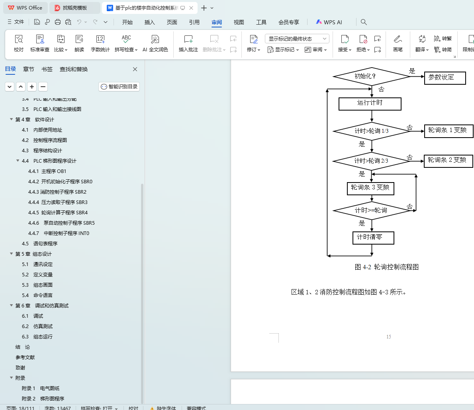Collapse outline with up-chevron button
The width and height of the screenshot is (474, 410).
pyautogui.click(x=21, y=87)
